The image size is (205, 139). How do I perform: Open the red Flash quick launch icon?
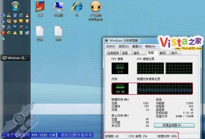coord(3,33)
